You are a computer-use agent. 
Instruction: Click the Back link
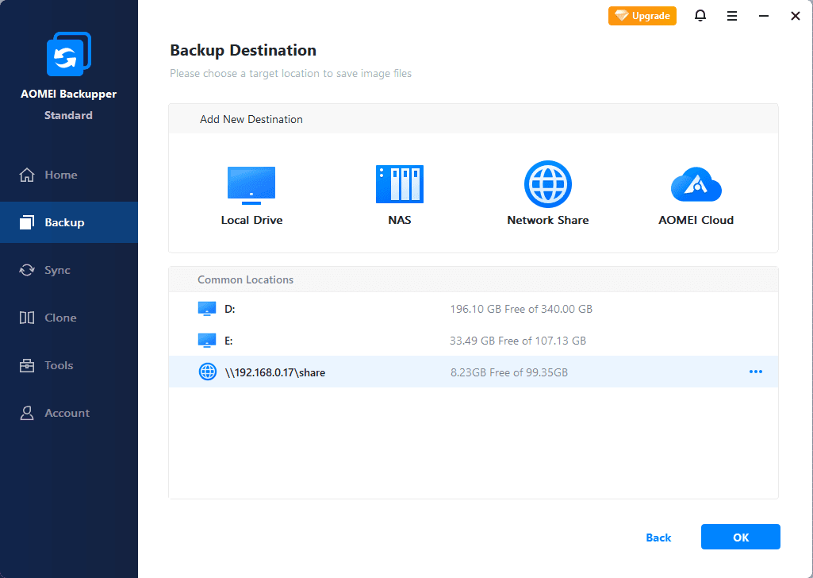coord(658,538)
